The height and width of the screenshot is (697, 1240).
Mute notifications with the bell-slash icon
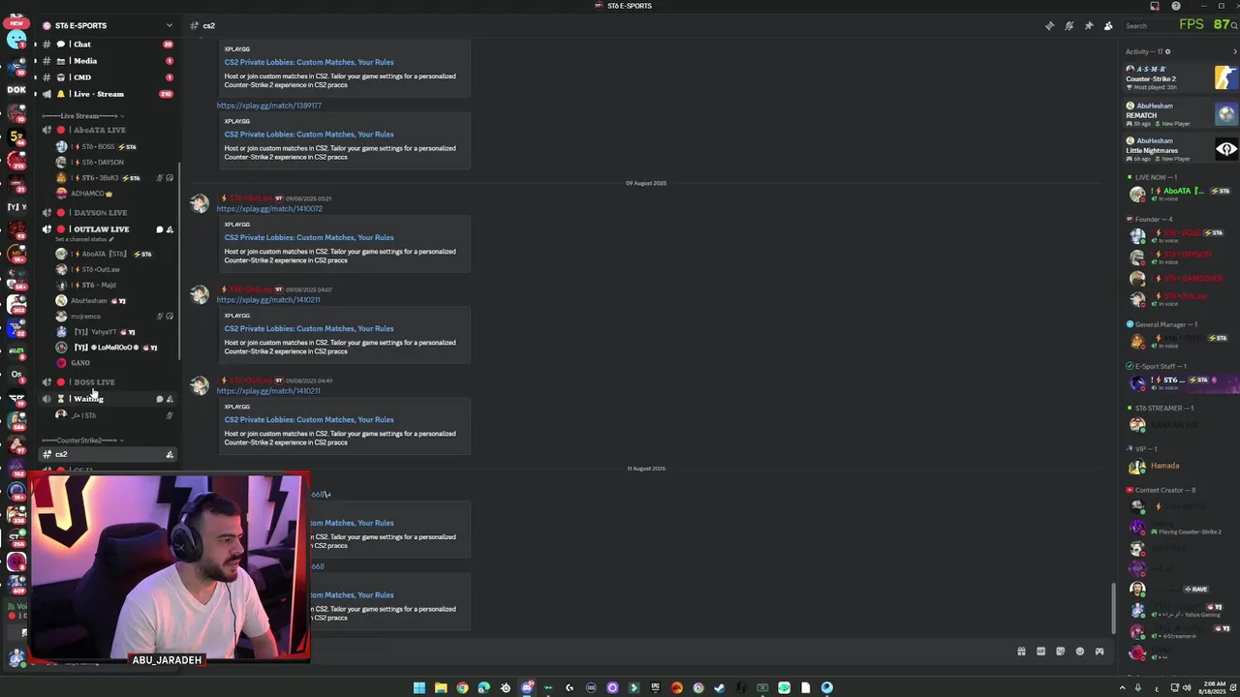1069,26
